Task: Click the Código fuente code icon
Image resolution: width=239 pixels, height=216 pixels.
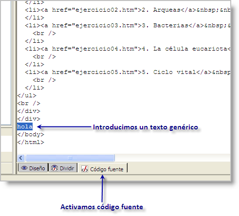Action: click(85, 169)
